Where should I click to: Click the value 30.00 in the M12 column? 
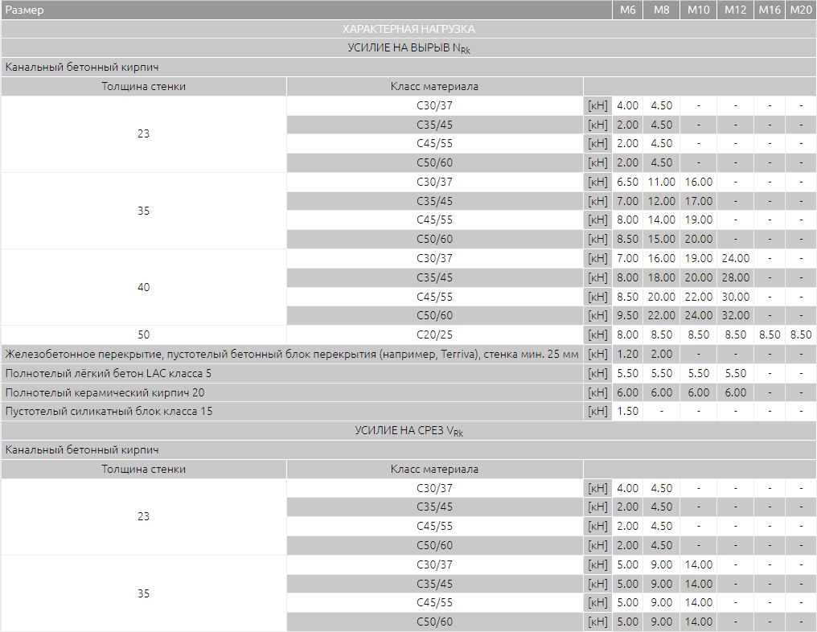(x=735, y=297)
